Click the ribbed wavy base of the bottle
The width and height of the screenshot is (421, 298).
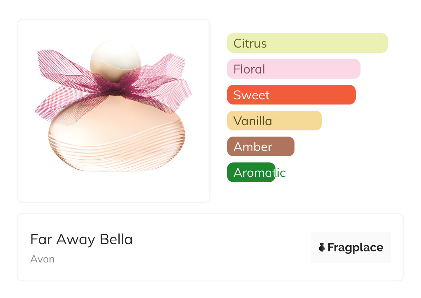[116, 155]
